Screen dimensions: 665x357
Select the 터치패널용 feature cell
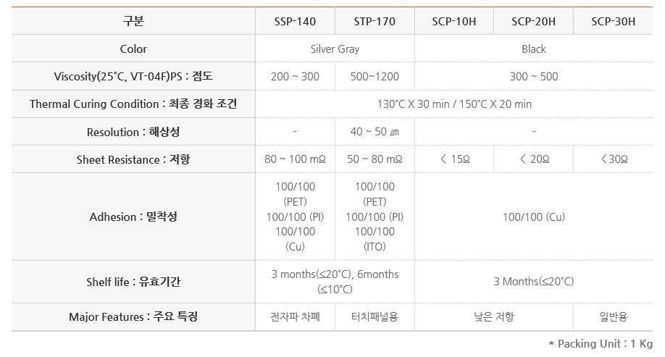pyautogui.click(x=375, y=316)
